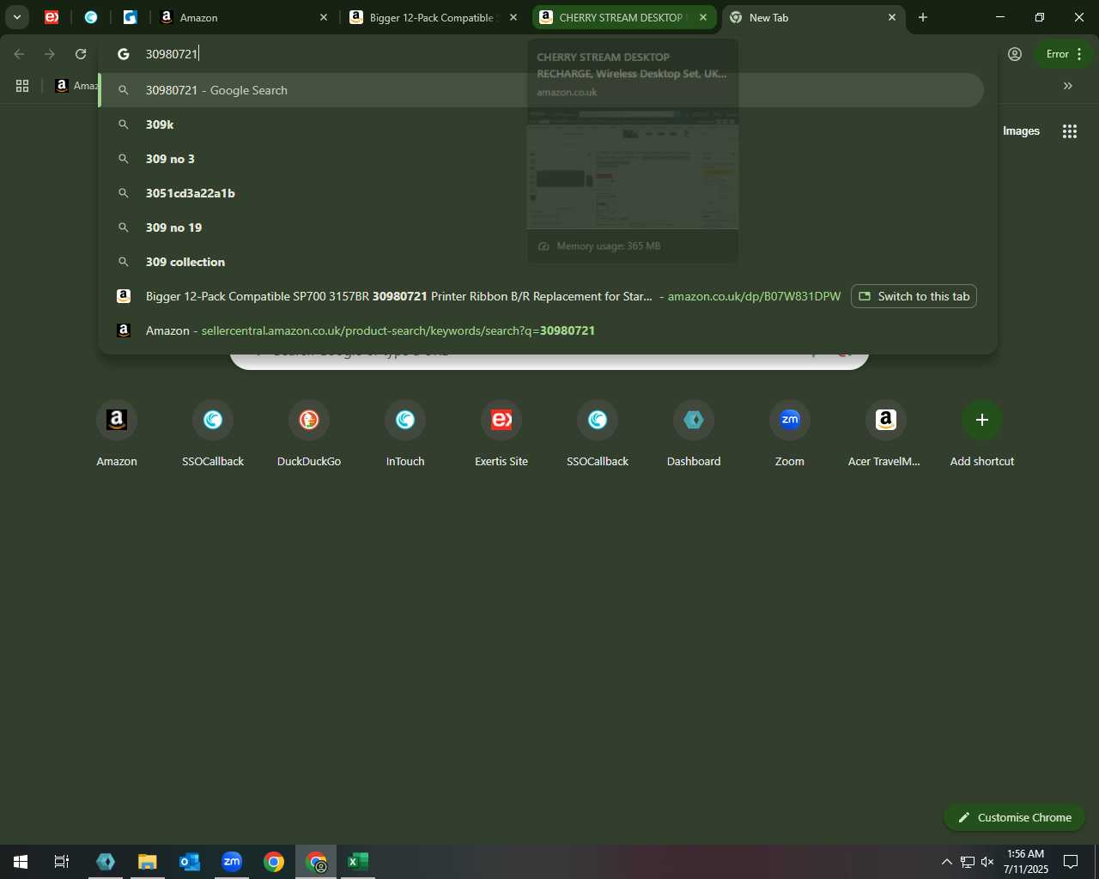Close the New Tab tab
Viewport: 1099px width, 879px height.
(892, 17)
